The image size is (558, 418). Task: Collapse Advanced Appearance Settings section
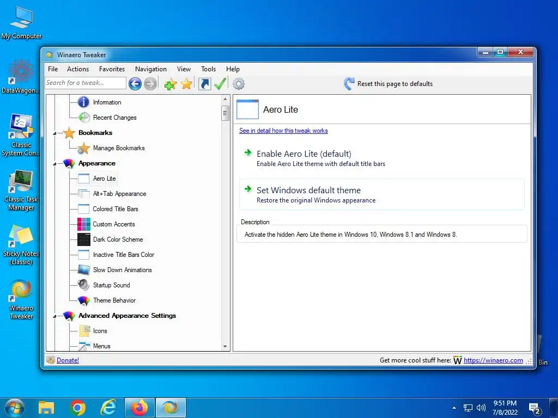point(54,316)
